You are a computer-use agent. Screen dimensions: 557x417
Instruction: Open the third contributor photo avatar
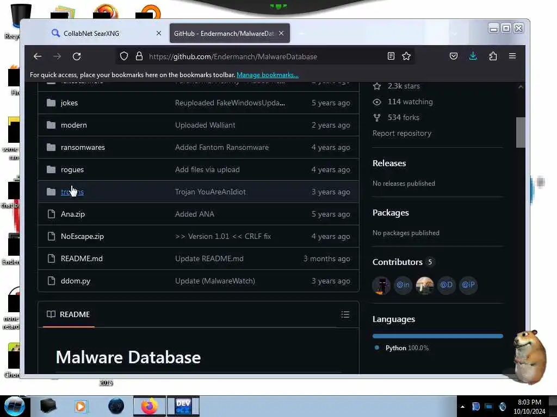(x=424, y=285)
